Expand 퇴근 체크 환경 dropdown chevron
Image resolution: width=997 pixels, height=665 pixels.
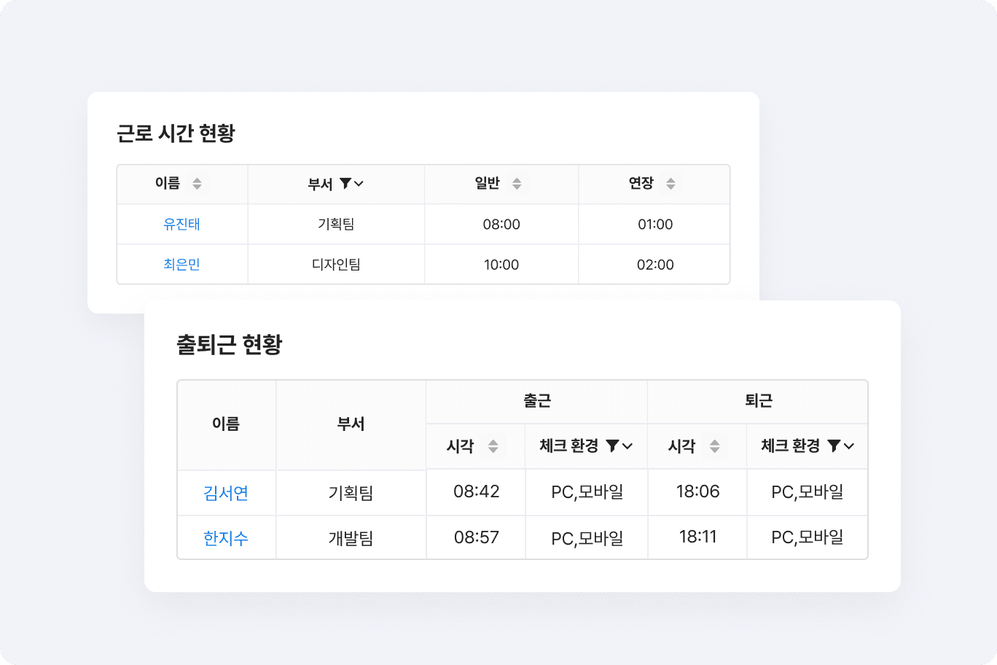pos(849,446)
